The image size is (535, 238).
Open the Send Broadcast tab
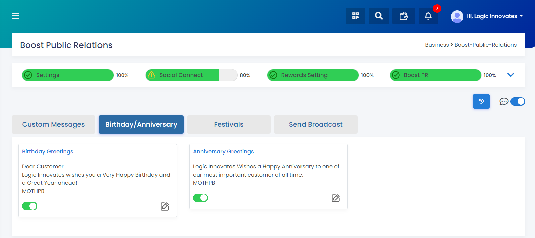click(316, 124)
